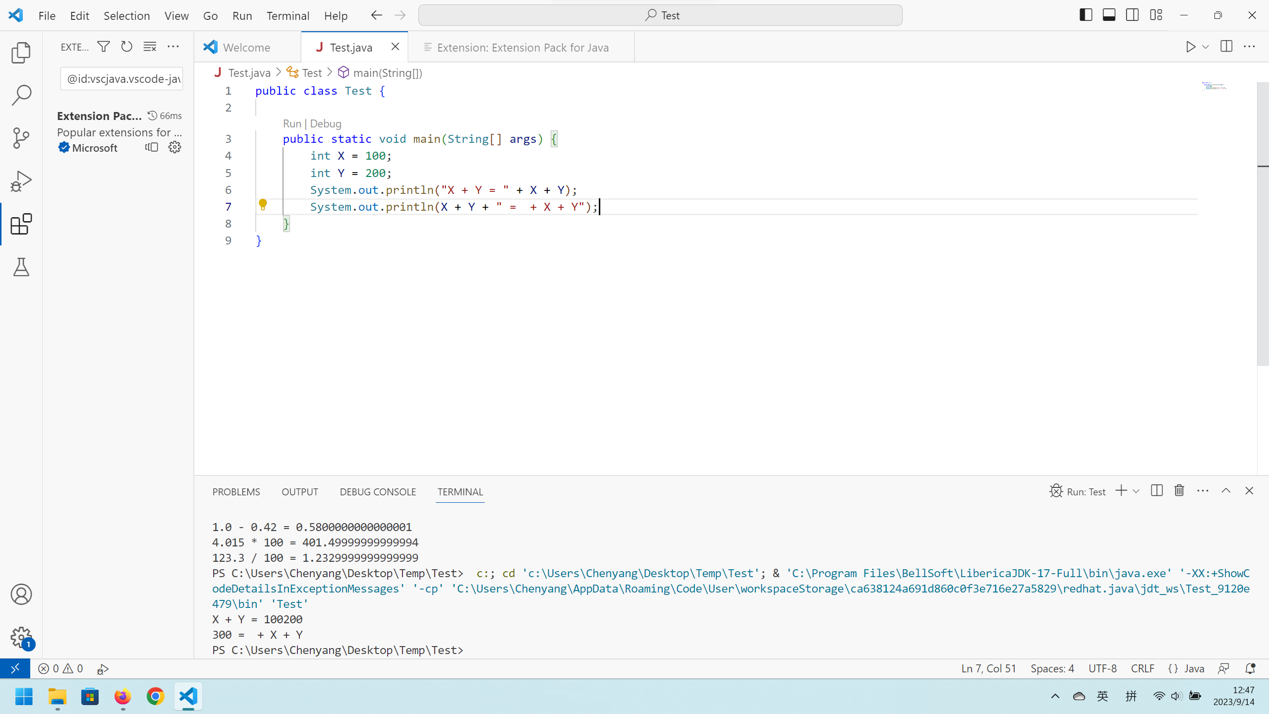Open the Terminal menu
This screenshot has height=714, width=1269.
point(288,15)
